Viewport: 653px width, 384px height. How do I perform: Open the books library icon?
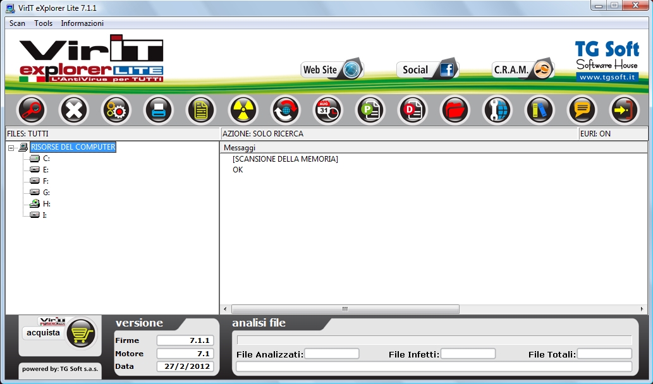[539, 111]
